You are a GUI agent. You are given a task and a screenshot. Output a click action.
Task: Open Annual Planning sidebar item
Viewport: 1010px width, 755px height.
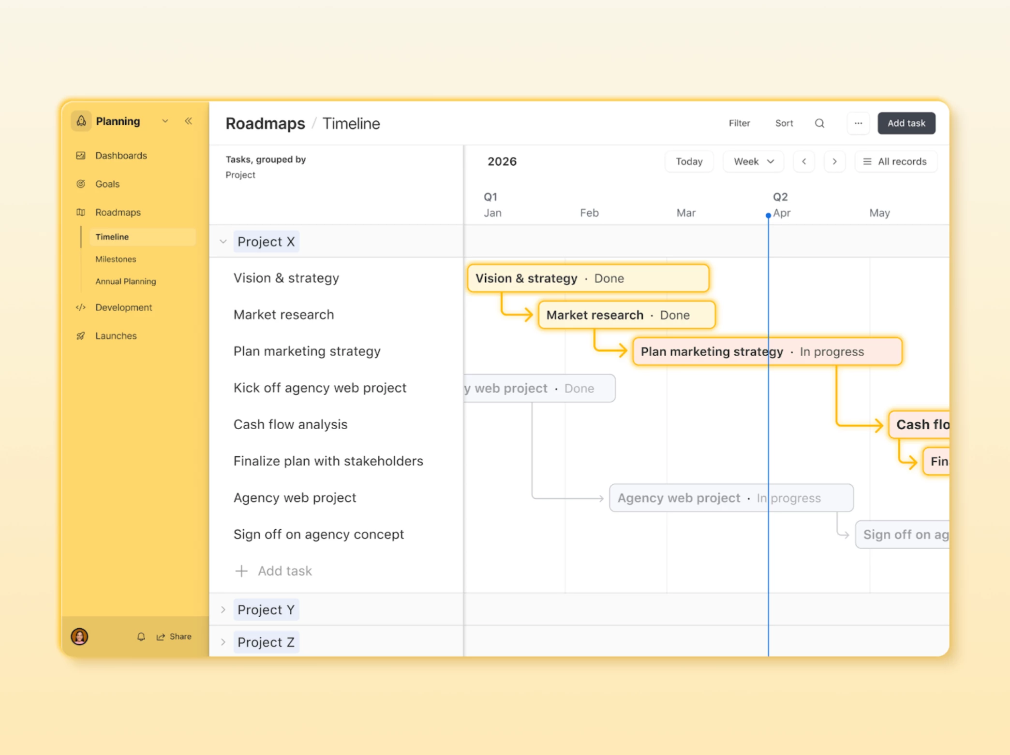click(x=125, y=281)
